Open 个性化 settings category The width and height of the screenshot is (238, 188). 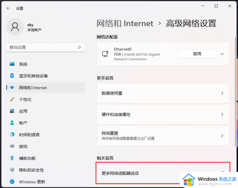(45, 99)
